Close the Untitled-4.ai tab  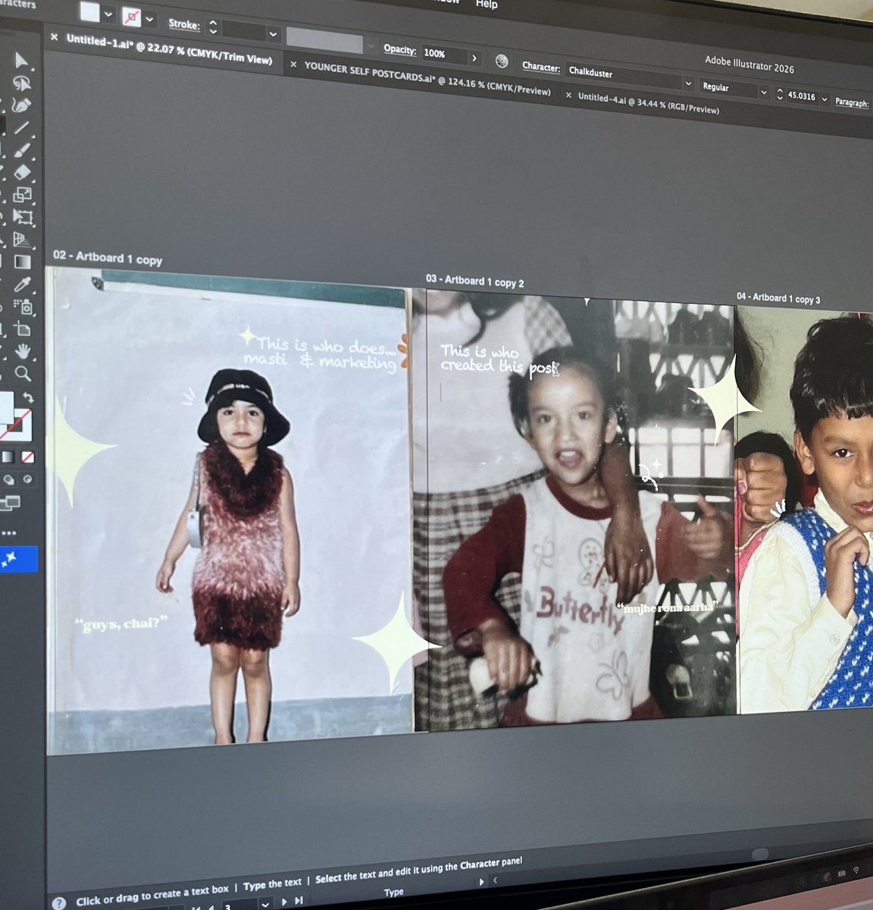click(568, 96)
